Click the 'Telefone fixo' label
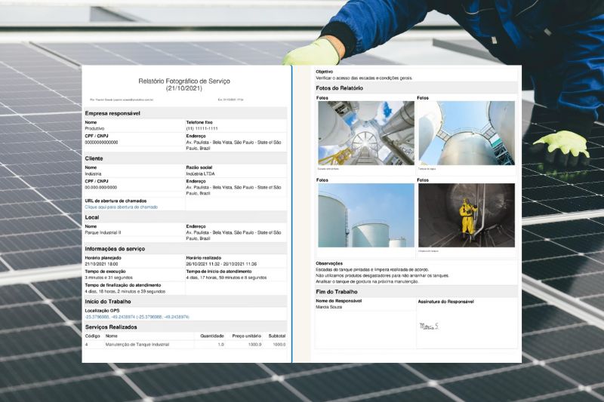 click(199, 122)
